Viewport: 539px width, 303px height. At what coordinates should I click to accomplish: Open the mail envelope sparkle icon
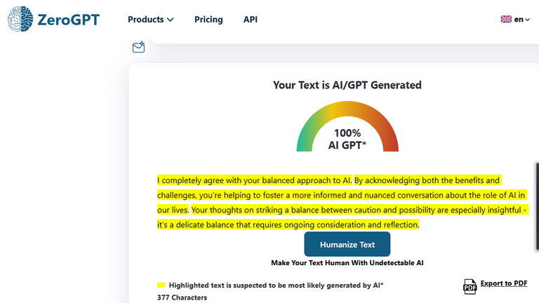[x=138, y=47]
